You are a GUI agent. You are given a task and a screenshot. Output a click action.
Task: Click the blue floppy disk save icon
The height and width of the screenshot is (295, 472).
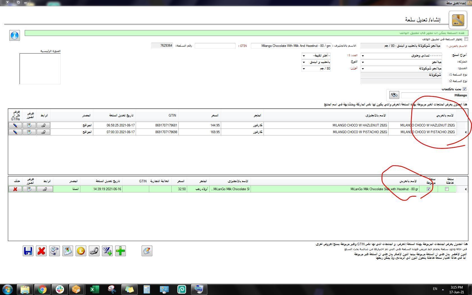click(28, 251)
